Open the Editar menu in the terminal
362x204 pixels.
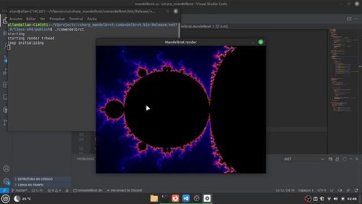coord(31,19)
